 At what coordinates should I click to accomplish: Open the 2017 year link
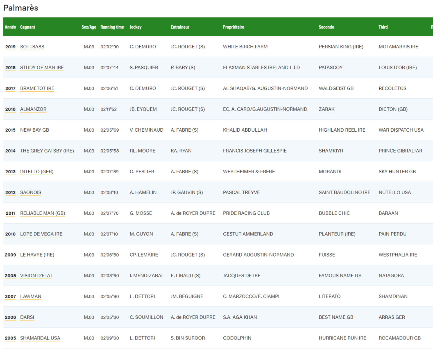click(10, 88)
